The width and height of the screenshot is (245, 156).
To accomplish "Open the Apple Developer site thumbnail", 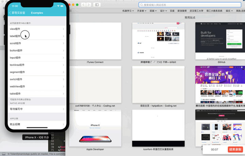I will coord(95,128).
